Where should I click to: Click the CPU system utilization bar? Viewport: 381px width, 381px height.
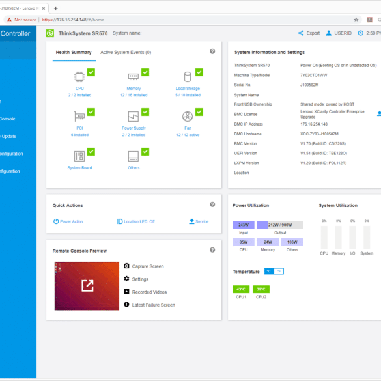pos(324,238)
